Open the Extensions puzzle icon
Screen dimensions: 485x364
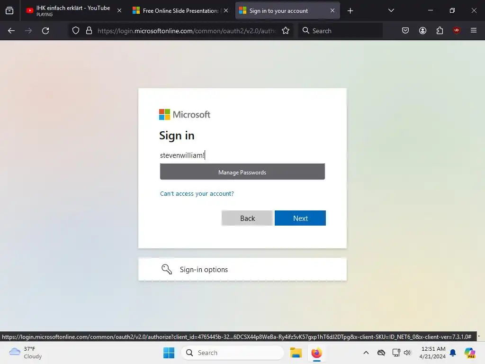click(440, 31)
